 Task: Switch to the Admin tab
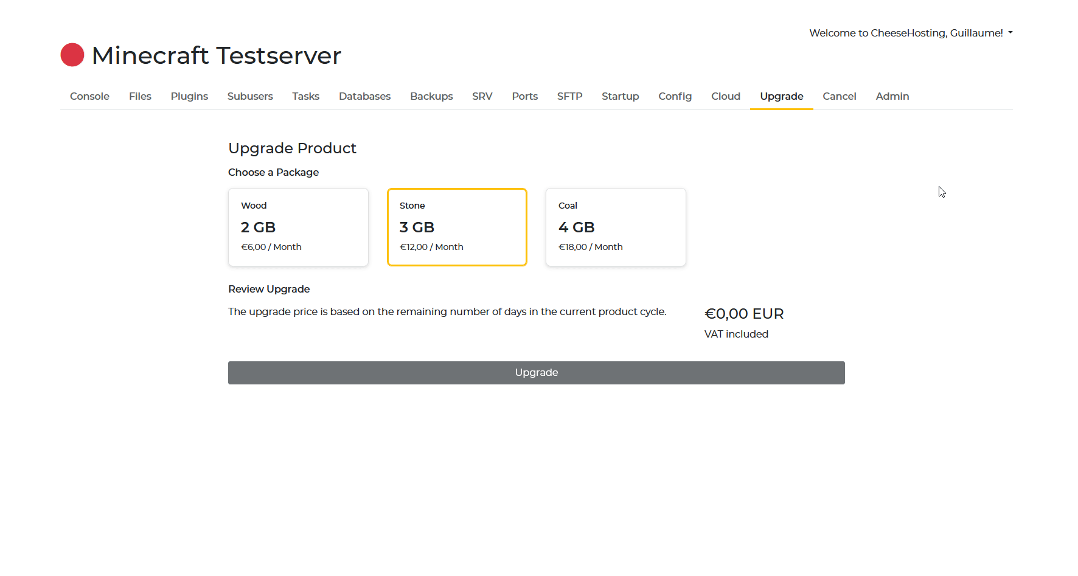(892, 96)
